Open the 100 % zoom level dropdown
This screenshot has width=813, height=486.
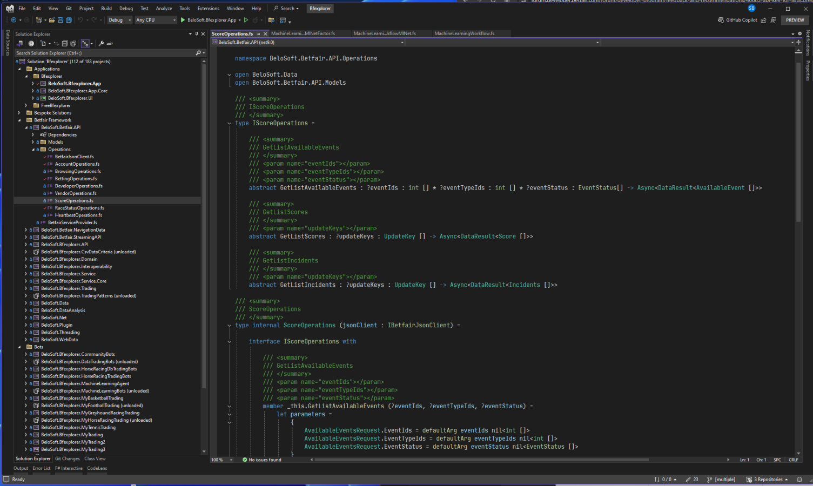[x=222, y=460]
